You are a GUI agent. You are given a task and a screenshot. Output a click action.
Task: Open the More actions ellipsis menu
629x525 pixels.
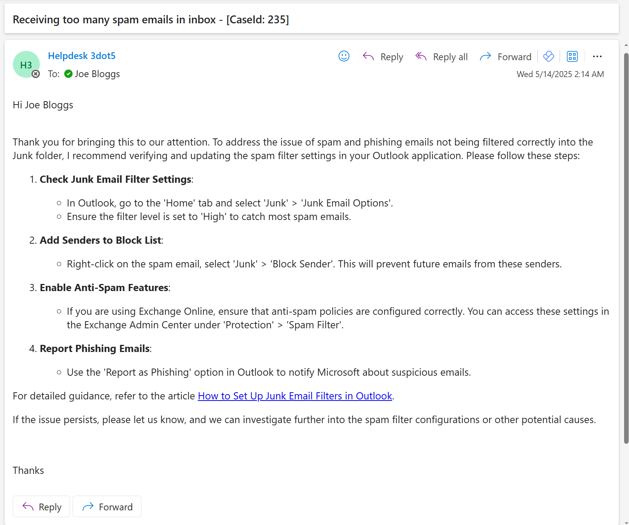click(x=597, y=56)
